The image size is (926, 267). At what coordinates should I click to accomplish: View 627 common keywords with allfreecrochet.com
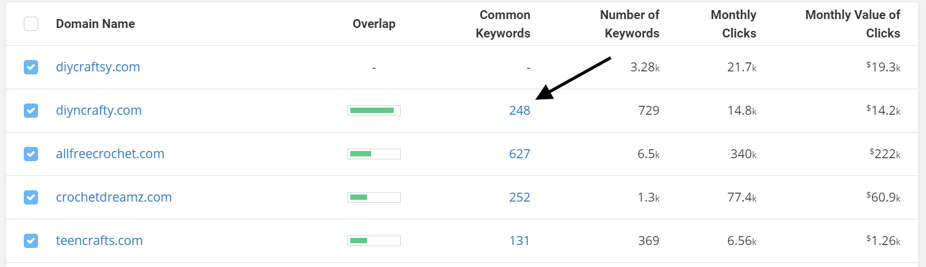click(x=519, y=154)
